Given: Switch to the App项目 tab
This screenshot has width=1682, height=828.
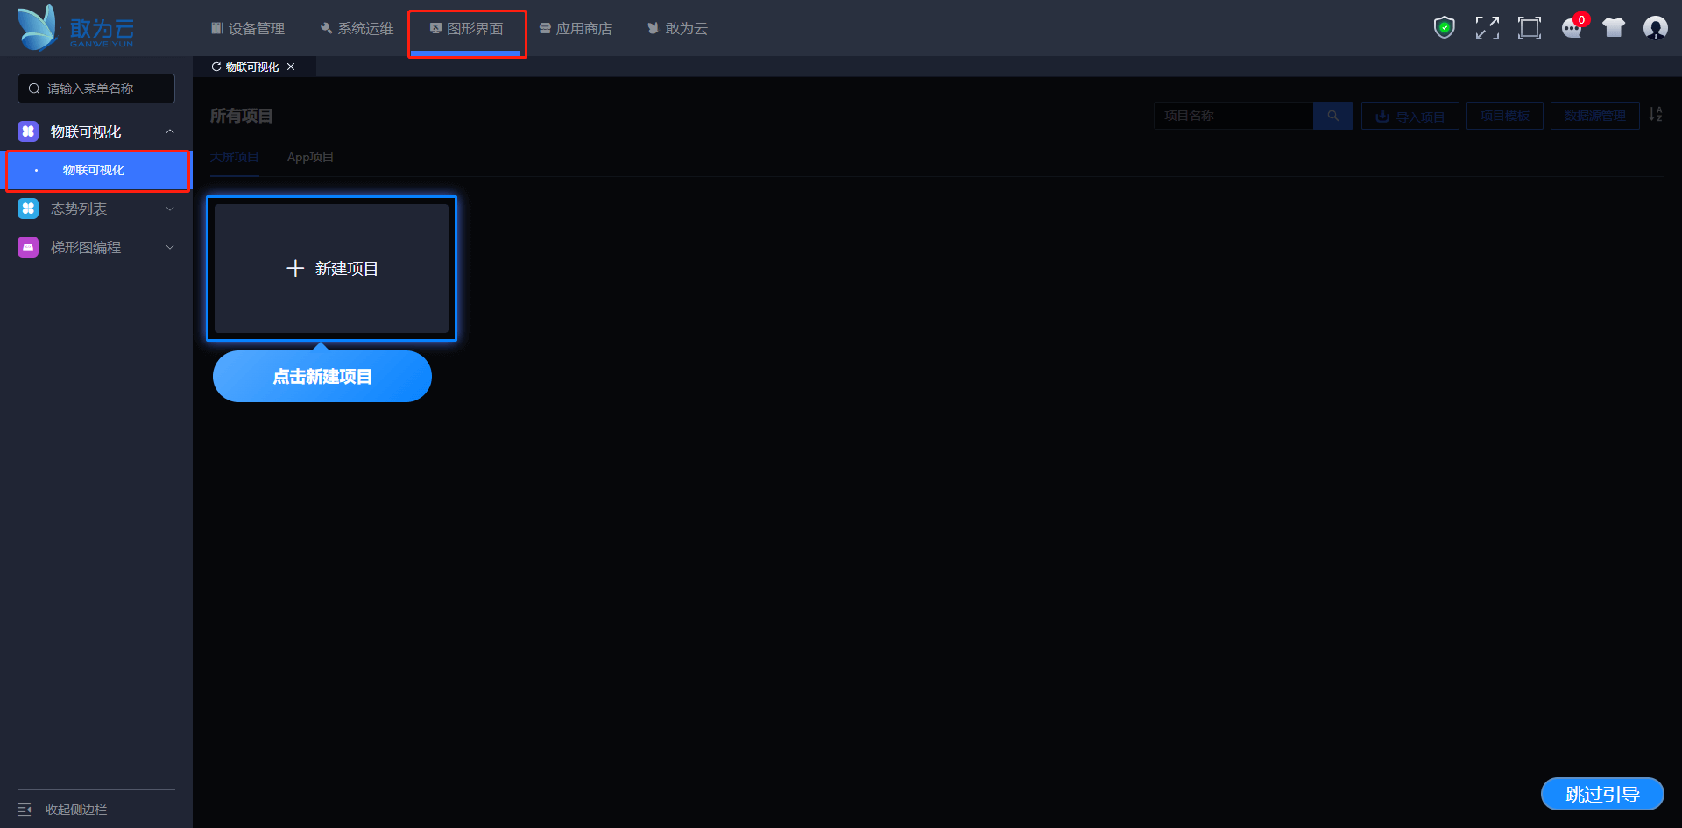Looking at the screenshot, I should pyautogui.click(x=310, y=157).
